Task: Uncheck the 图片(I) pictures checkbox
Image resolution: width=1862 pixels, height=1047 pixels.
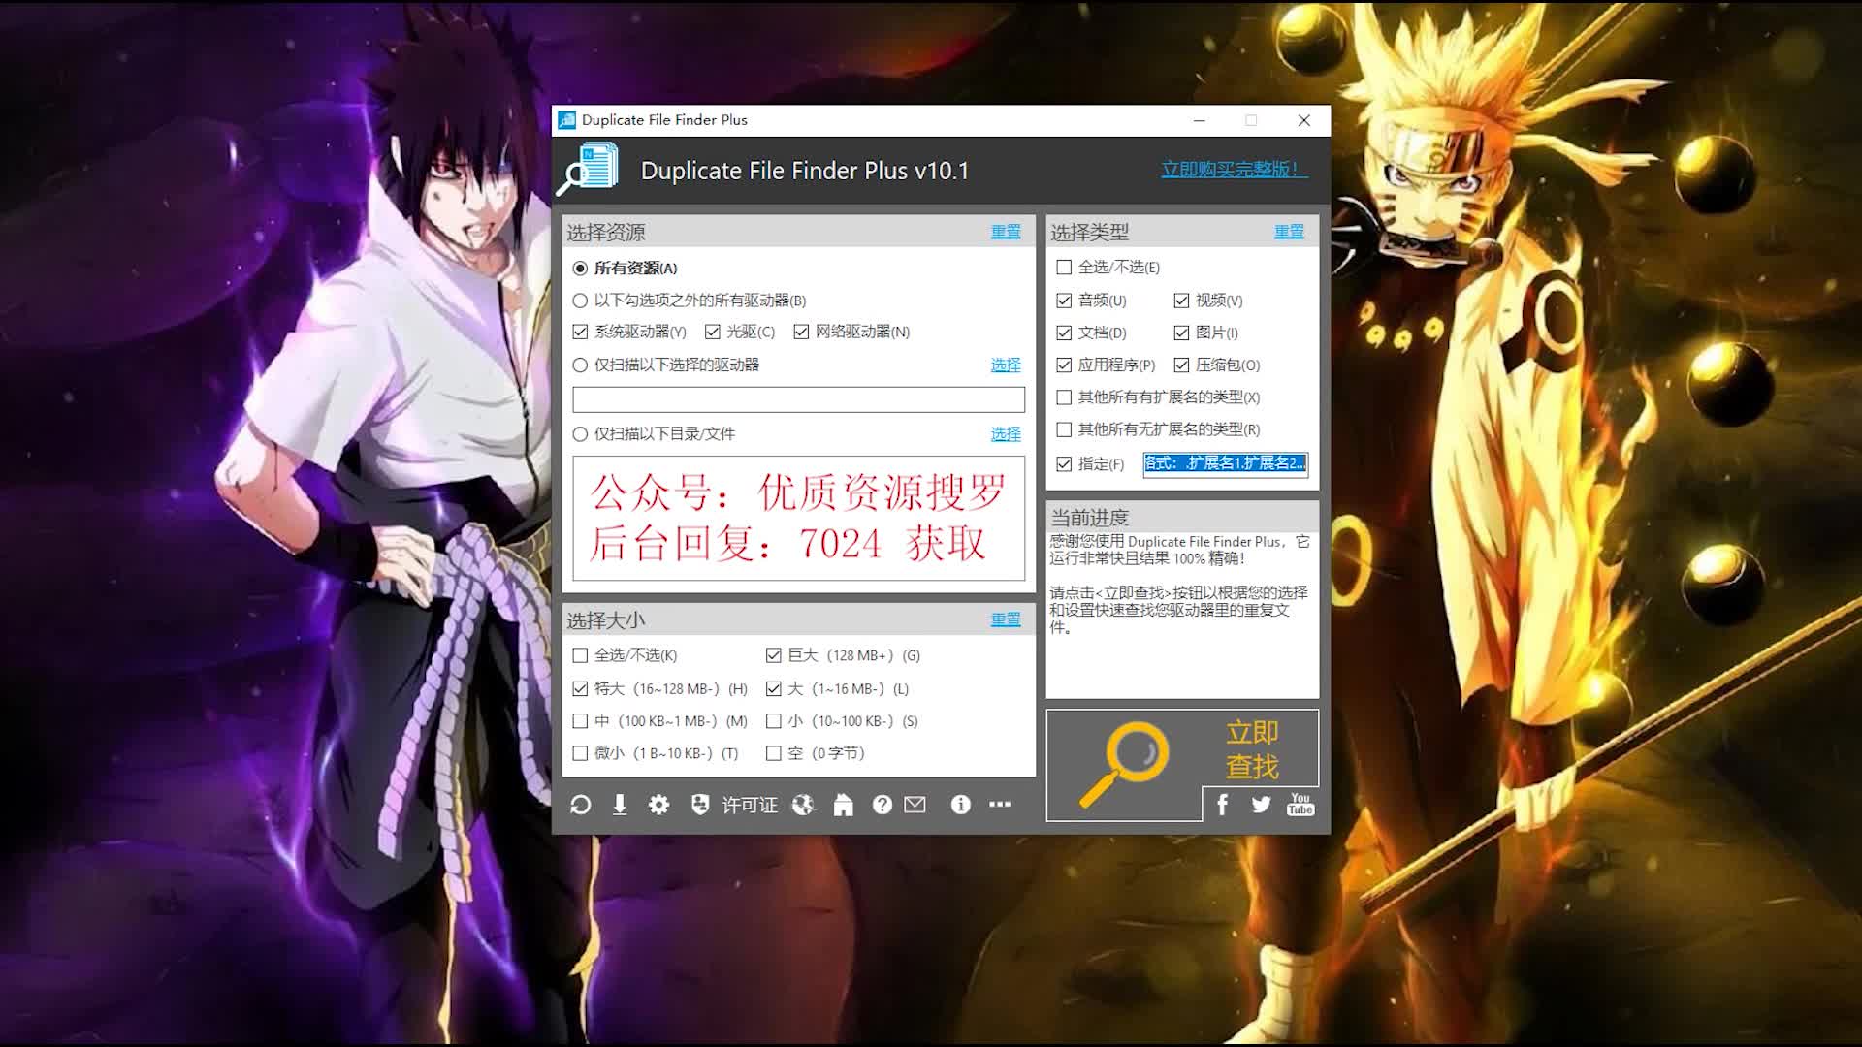Action: coord(1181,333)
